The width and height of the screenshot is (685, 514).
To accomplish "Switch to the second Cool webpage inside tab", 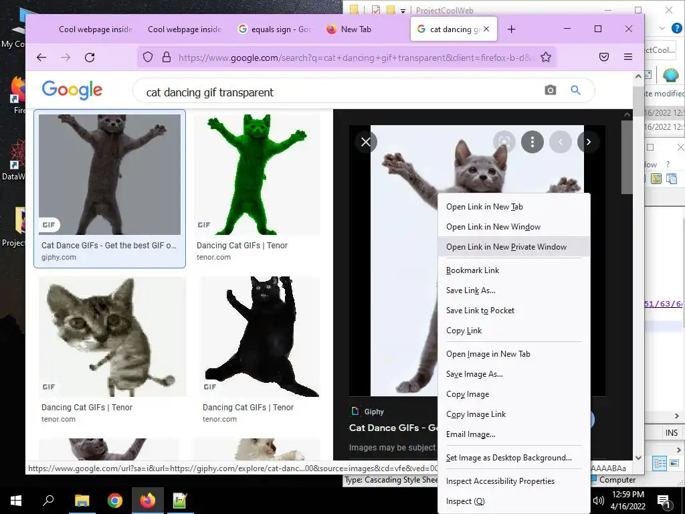I will pyautogui.click(x=185, y=29).
